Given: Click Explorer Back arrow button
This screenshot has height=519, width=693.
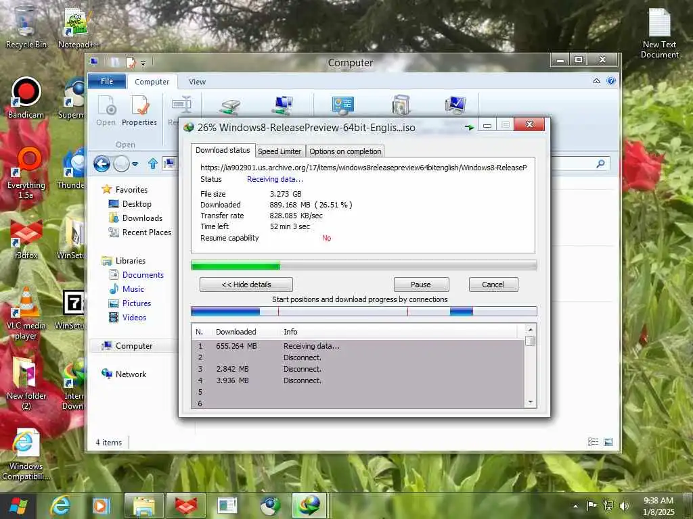Looking at the screenshot, I should click(x=102, y=164).
